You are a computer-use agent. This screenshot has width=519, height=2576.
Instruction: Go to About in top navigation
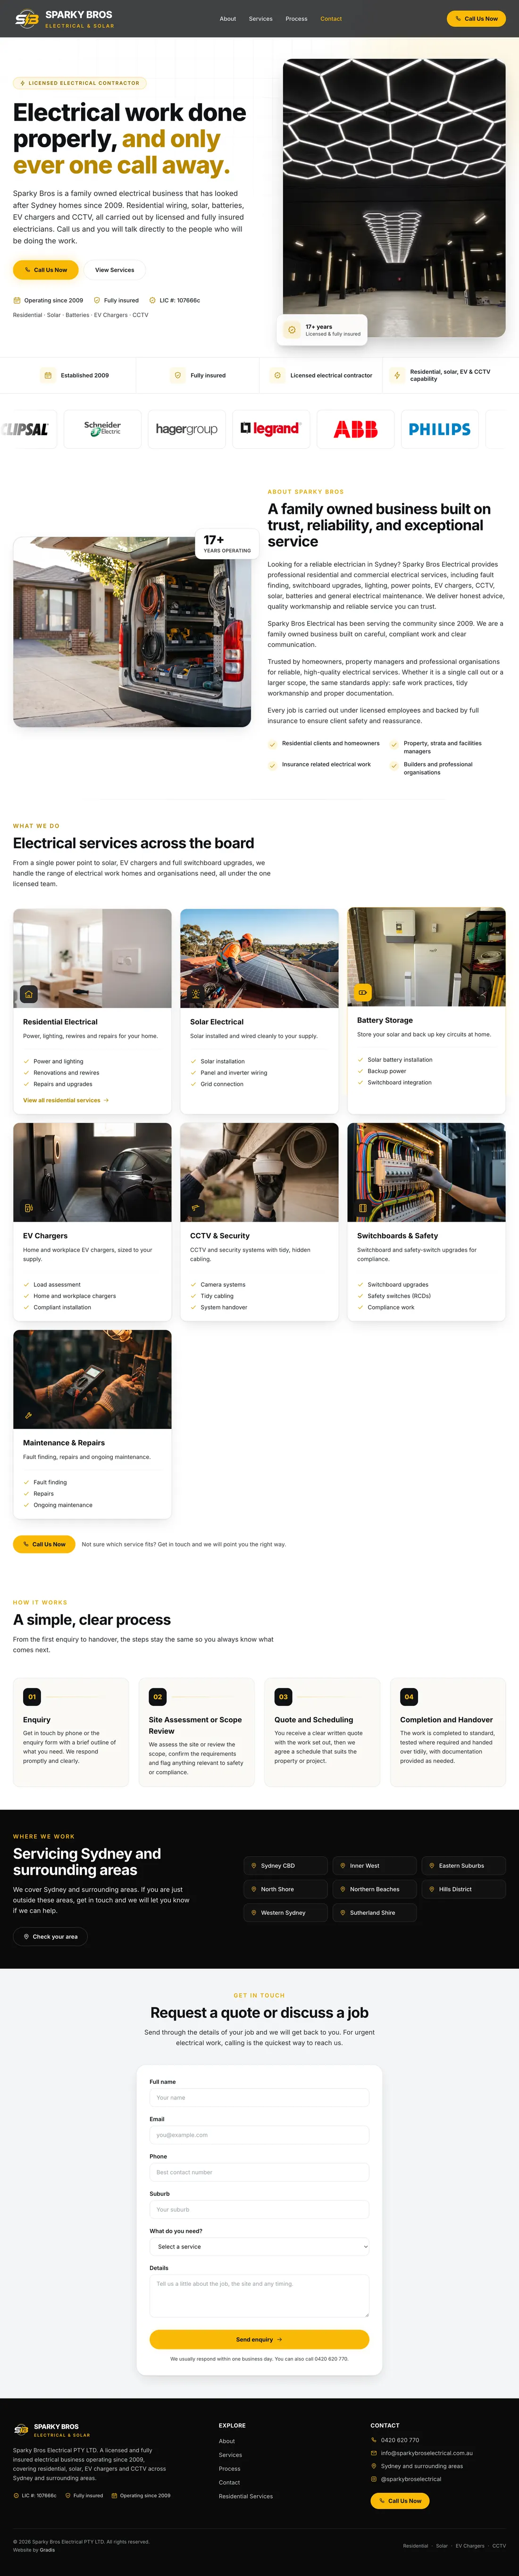228,19
